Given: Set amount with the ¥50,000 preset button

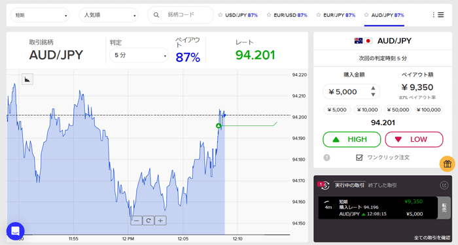Looking at the screenshot, I should tap(398, 110).
